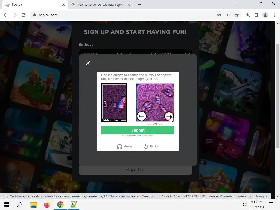
Task: Launch Firefox from the taskbar
Action: (x=47, y=205)
